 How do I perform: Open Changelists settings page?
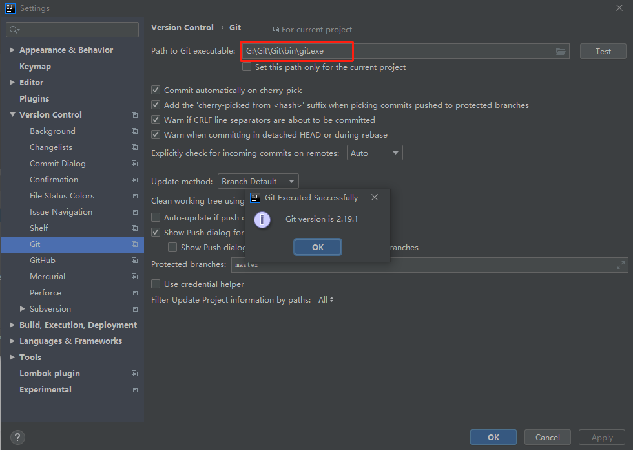tap(51, 147)
